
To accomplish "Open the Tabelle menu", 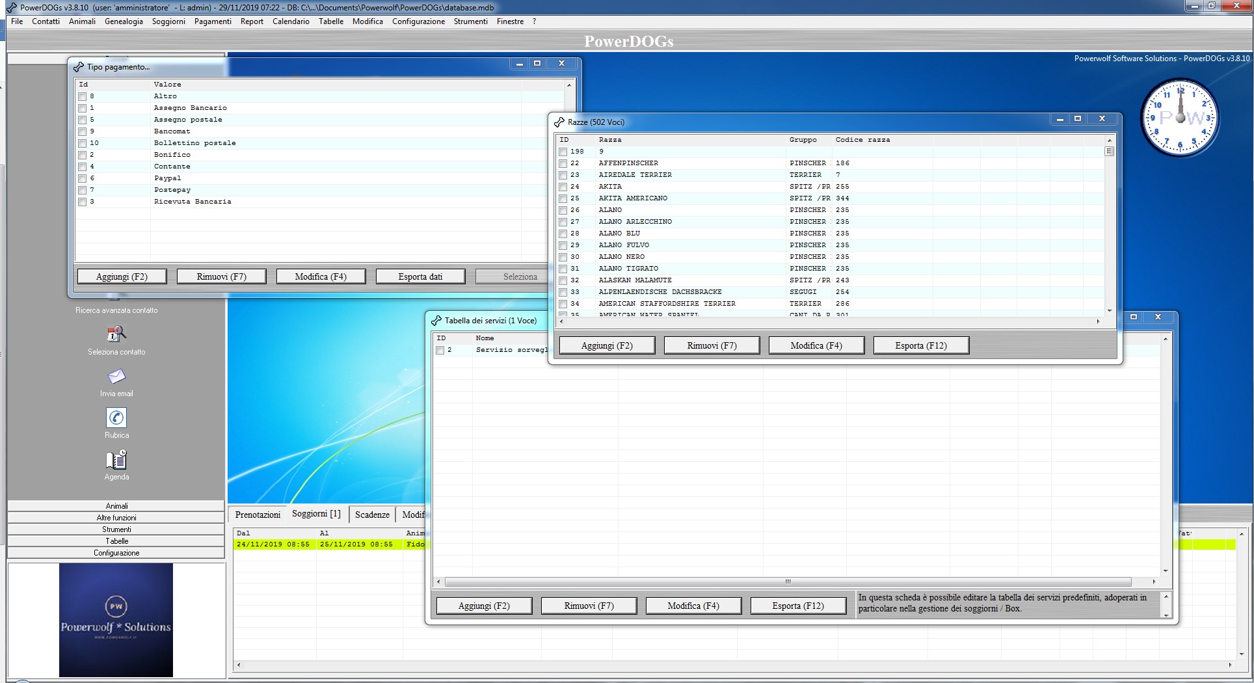I will coord(331,21).
